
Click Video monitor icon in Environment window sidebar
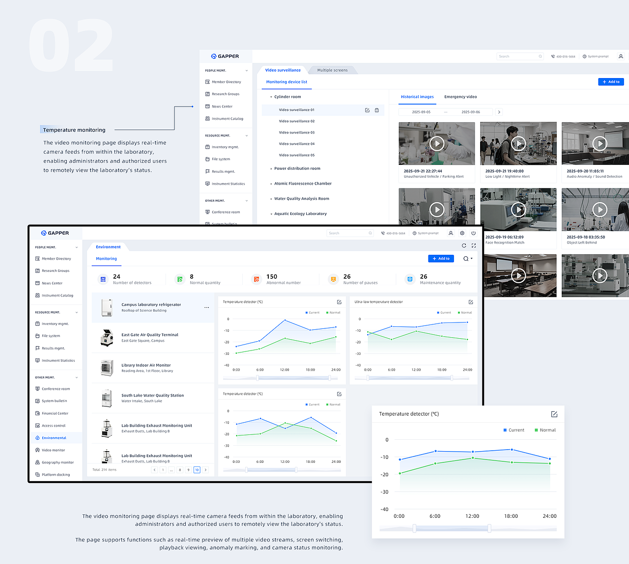tap(37, 450)
